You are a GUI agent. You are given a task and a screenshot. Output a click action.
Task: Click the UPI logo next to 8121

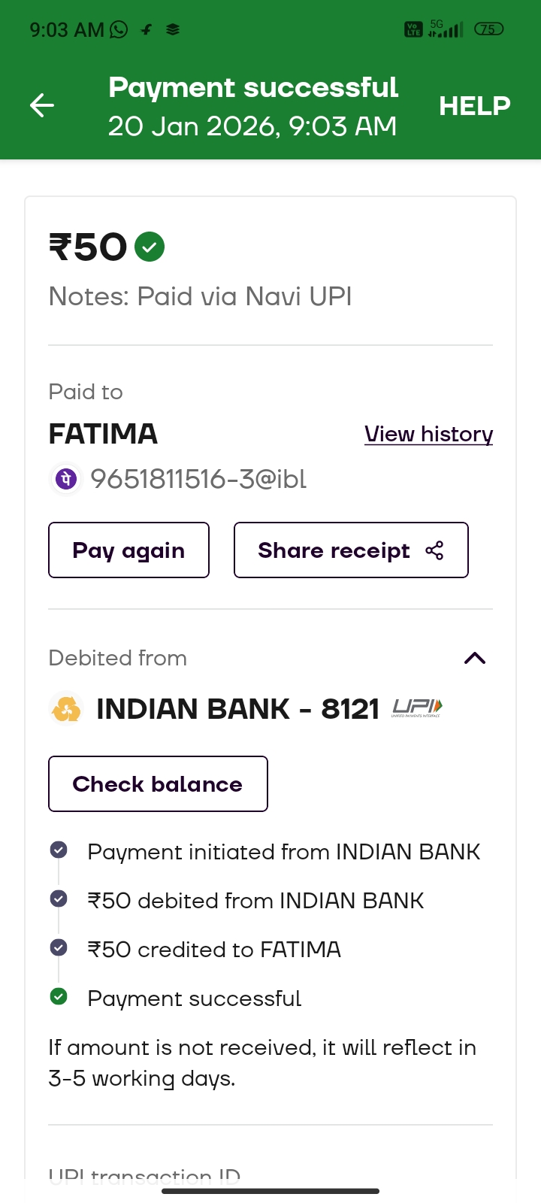coord(417,708)
